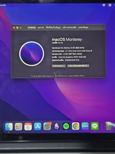Open System Preferences with update badge
115x154 pixels.
[x=47, y=126]
